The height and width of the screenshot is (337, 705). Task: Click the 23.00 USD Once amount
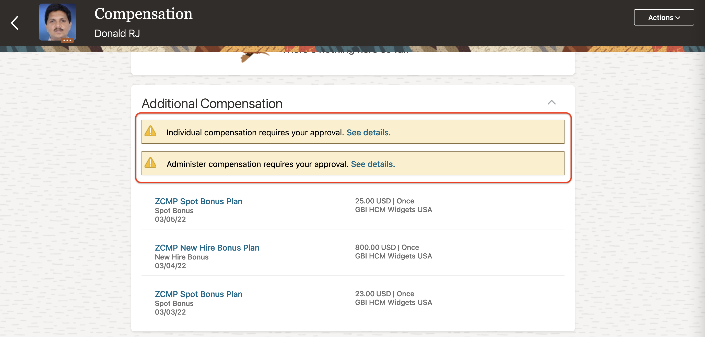[384, 294]
